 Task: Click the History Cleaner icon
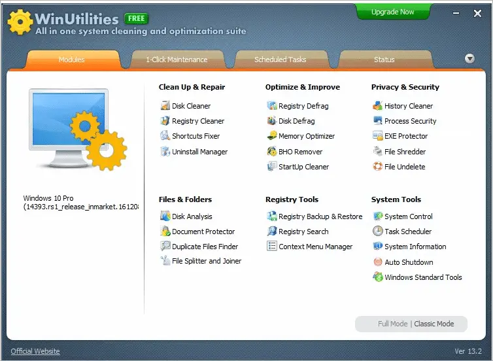378,106
